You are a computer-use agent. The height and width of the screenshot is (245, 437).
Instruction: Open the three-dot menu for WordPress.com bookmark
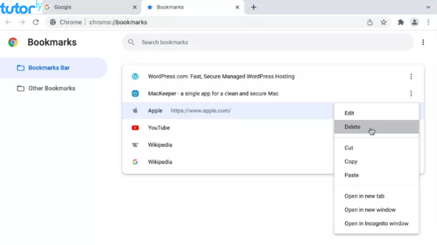click(411, 77)
